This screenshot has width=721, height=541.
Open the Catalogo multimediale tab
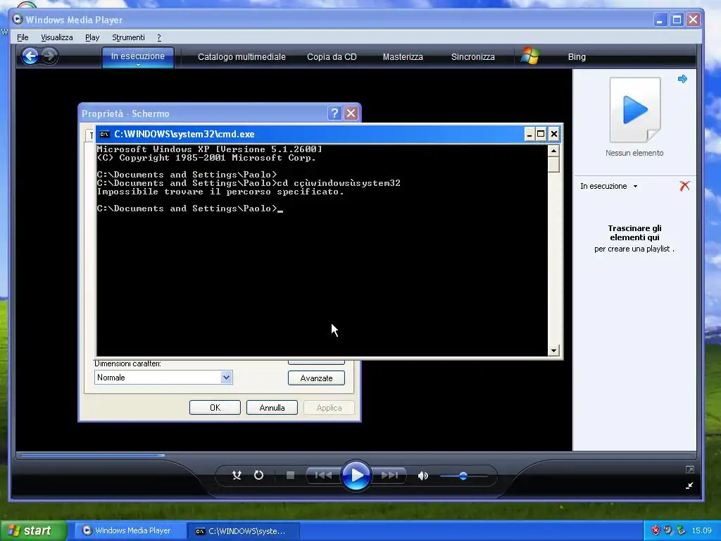coord(242,56)
